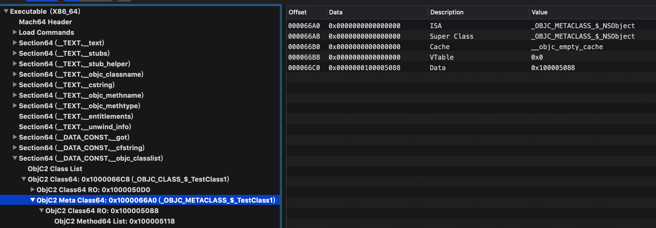Select offset 000066A0 cell
The image size is (656, 228).
coord(304,26)
